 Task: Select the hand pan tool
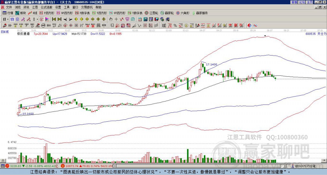111,19
